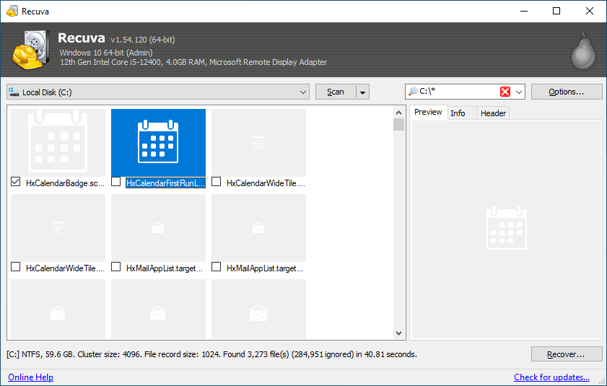Select the HxCalendarBadge.sc... thumbnail
This screenshot has width=607, height=386.
coord(58,143)
